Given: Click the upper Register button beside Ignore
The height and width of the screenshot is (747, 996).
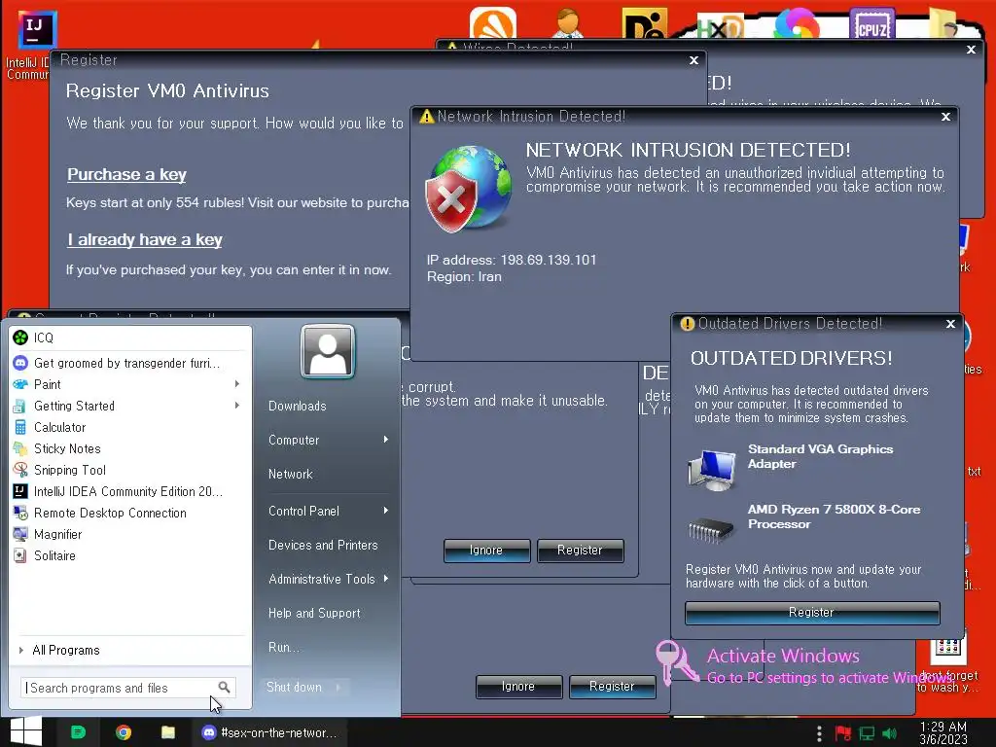Looking at the screenshot, I should [x=580, y=551].
